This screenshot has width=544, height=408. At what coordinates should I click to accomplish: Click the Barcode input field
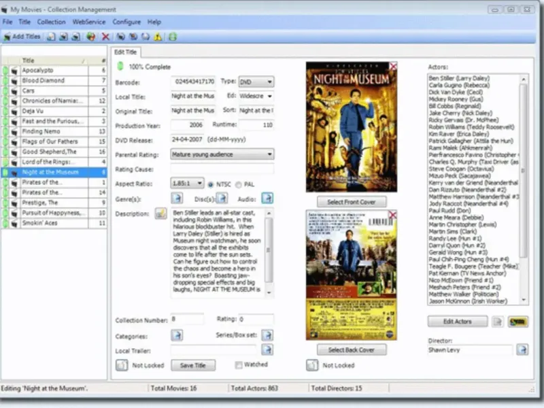pyautogui.click(x=193, y=82)
